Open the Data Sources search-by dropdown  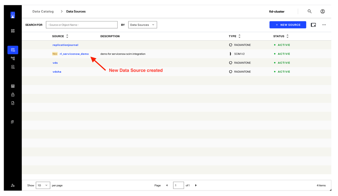click(143, 25)
